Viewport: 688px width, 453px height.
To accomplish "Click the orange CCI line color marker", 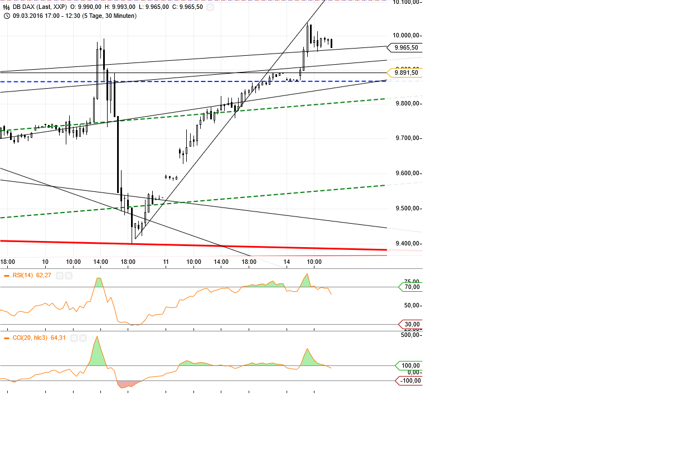I will pyautogui.click(x=6, y=338).
